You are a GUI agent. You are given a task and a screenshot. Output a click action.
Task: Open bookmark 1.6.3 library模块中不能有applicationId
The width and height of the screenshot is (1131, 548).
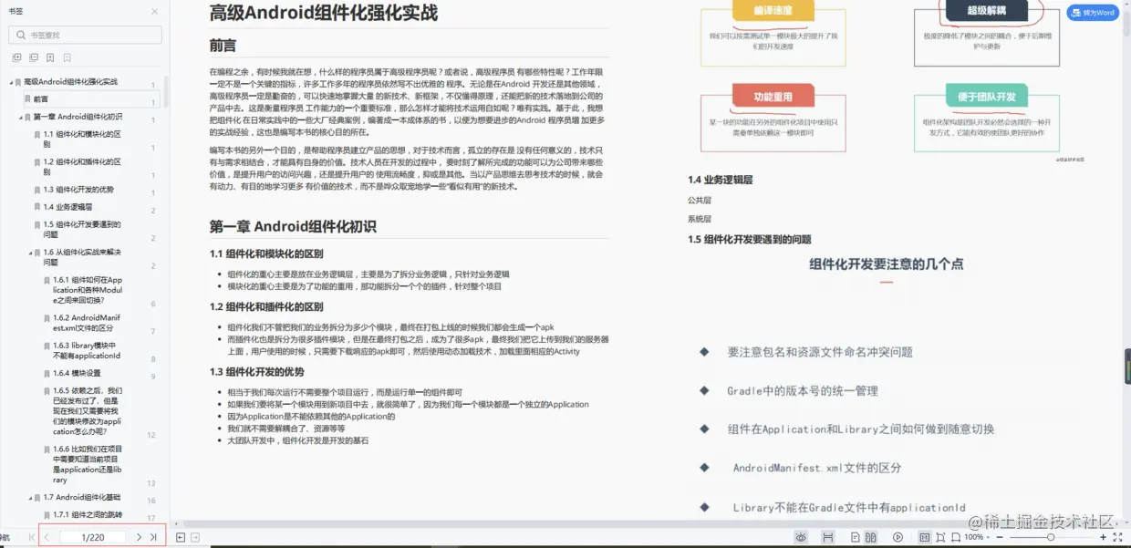[x=87, y=350]
